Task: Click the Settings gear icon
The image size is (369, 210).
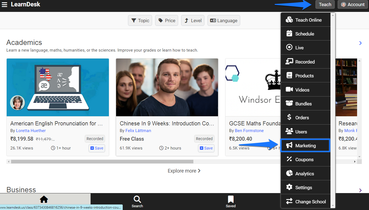Action: 289,187
